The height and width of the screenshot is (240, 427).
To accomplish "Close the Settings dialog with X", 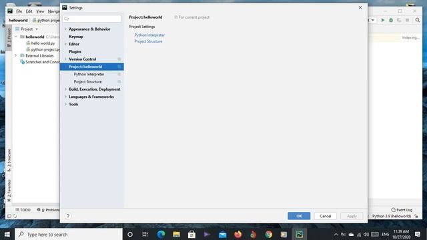I will [360, 7].
